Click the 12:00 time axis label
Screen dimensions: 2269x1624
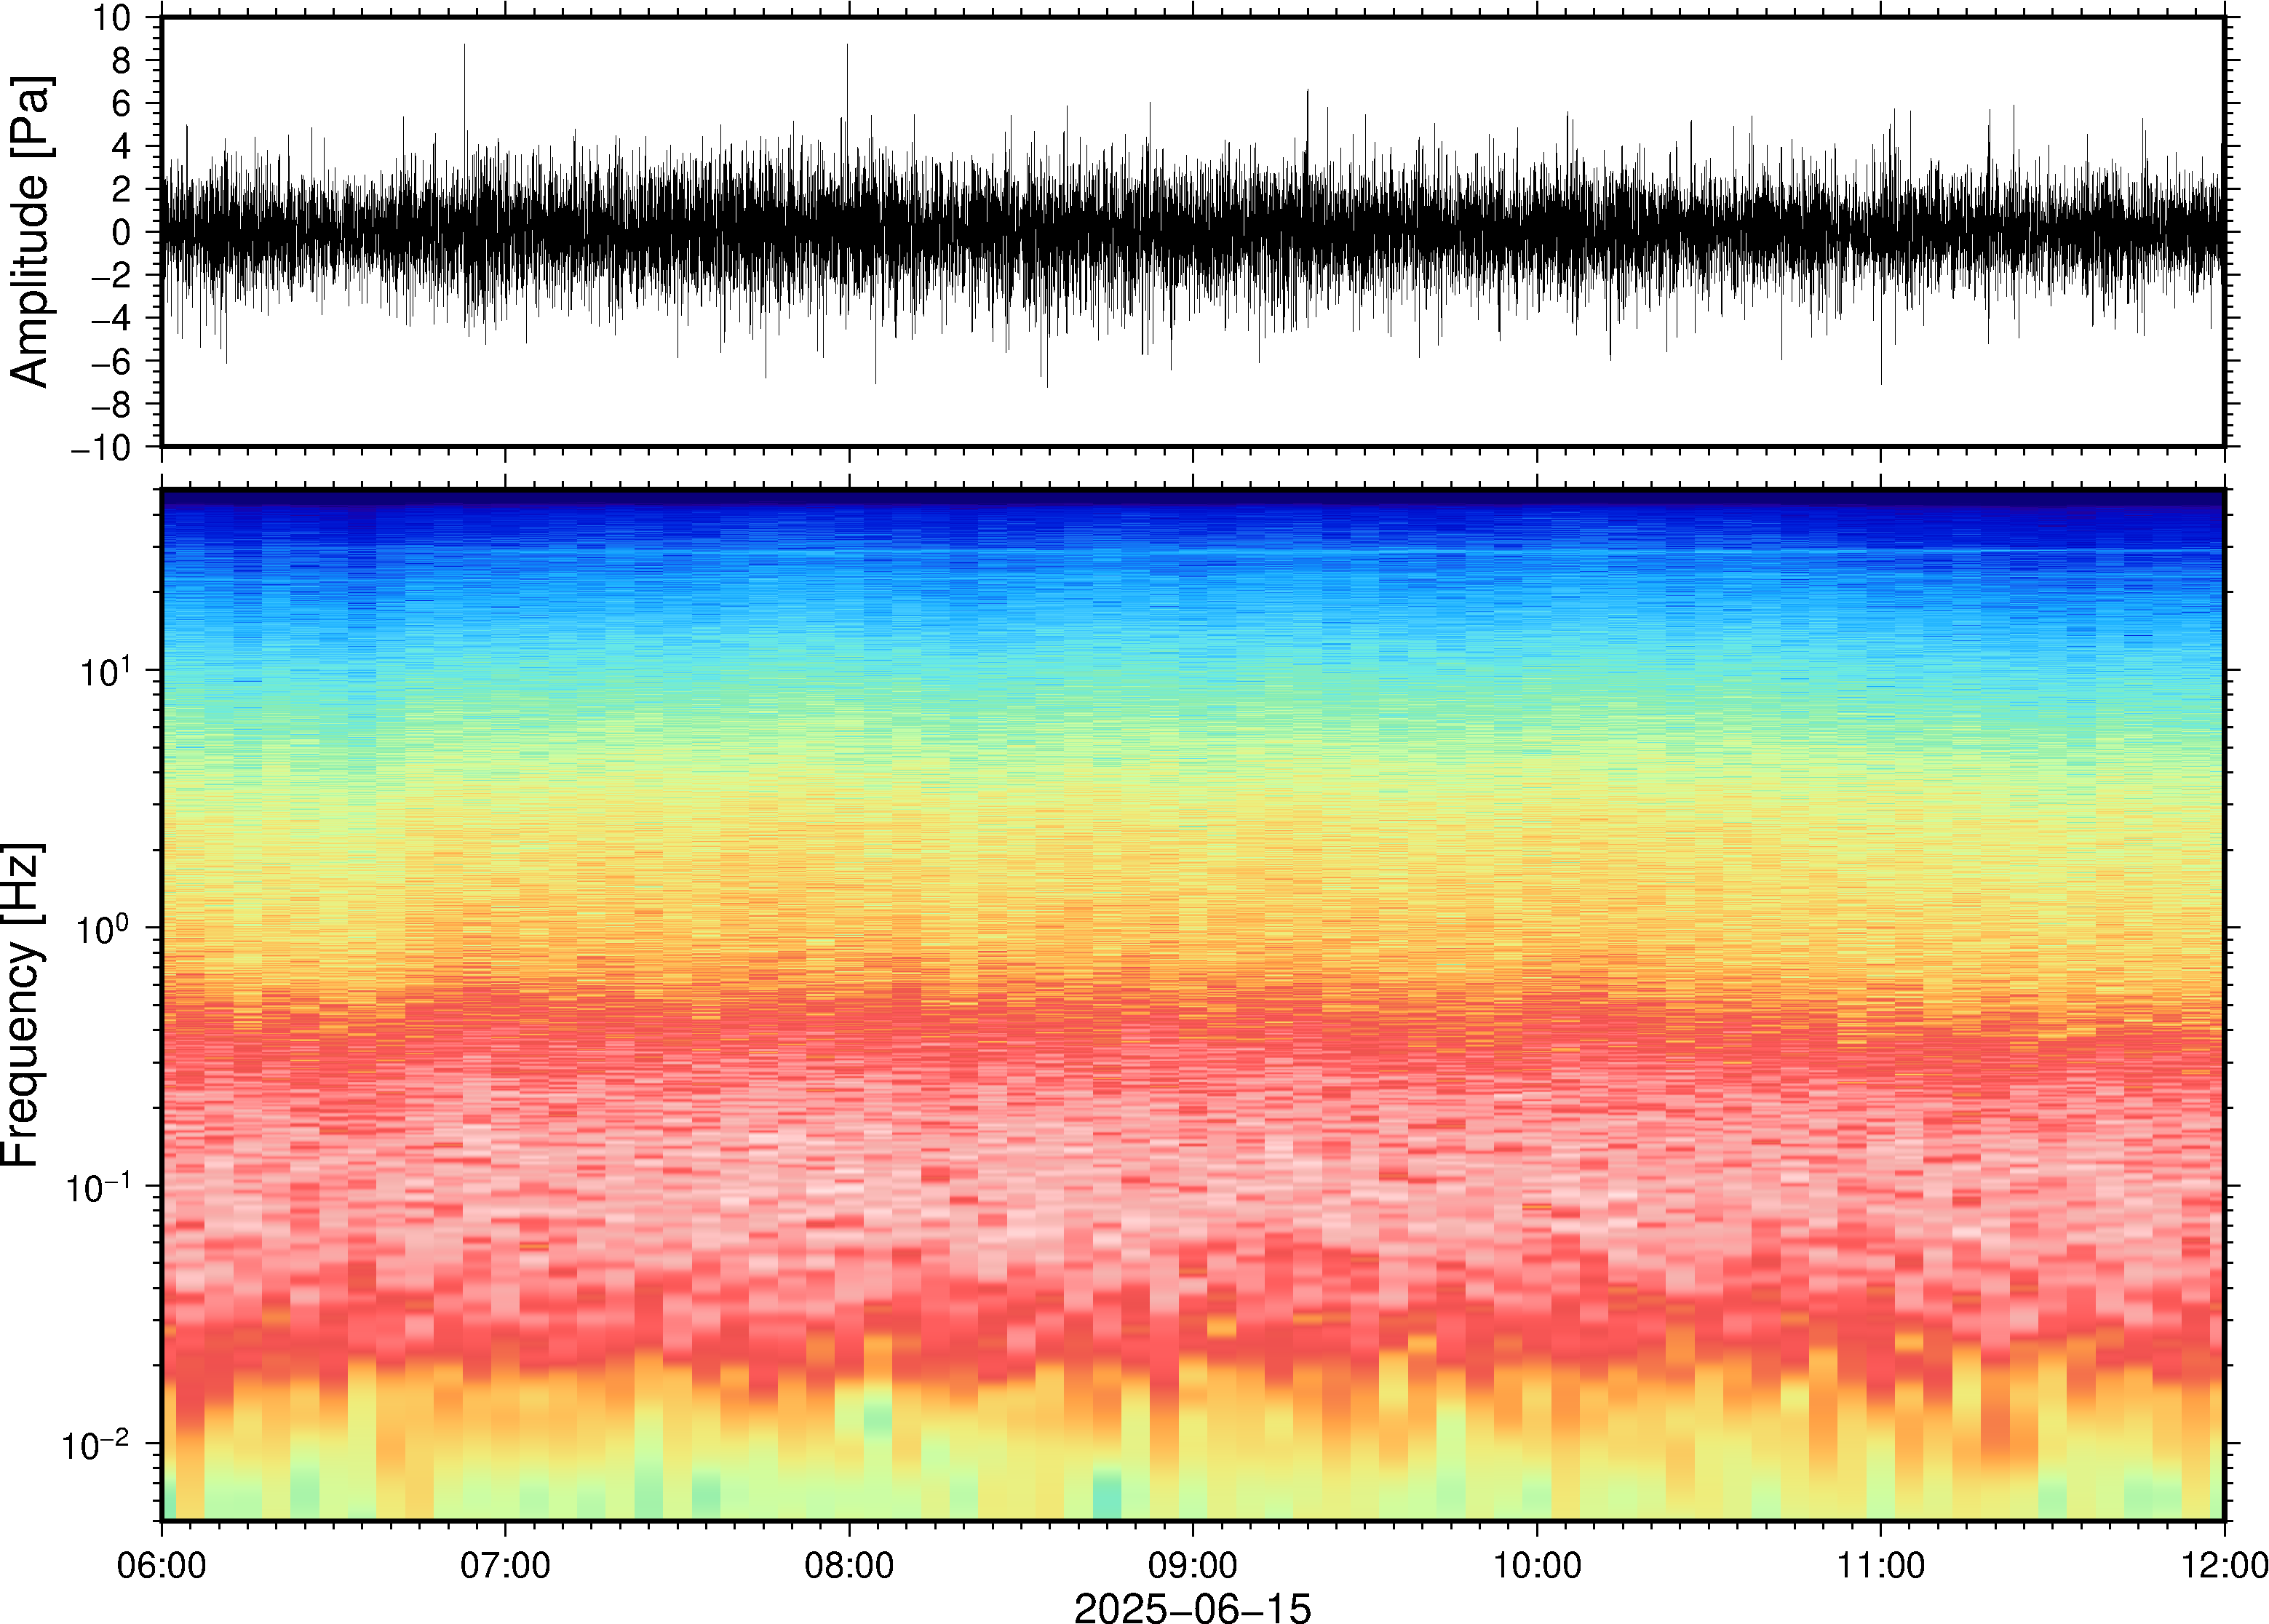(x=2224, y=1565)
